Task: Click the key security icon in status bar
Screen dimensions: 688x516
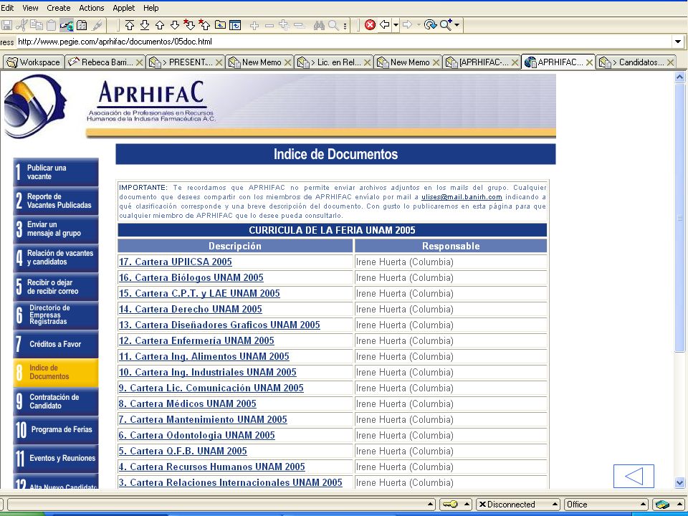Action: [x=451, y=505]
